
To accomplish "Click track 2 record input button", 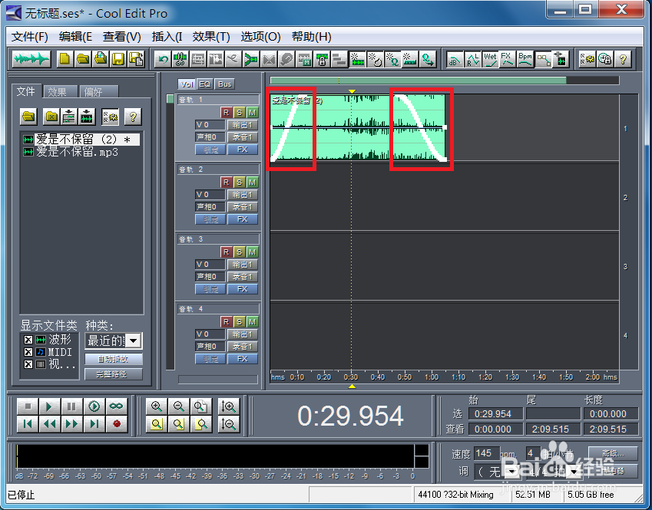I will (243, 207).
